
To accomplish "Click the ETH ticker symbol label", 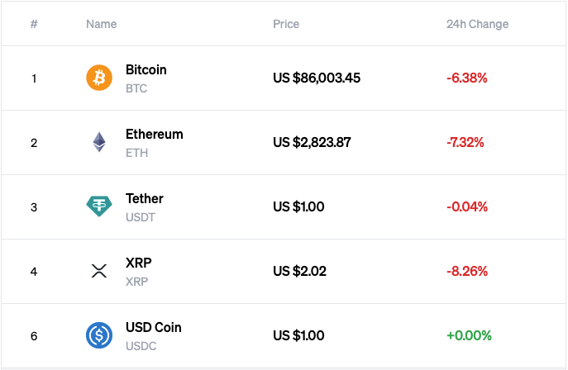I will point(136,153).
